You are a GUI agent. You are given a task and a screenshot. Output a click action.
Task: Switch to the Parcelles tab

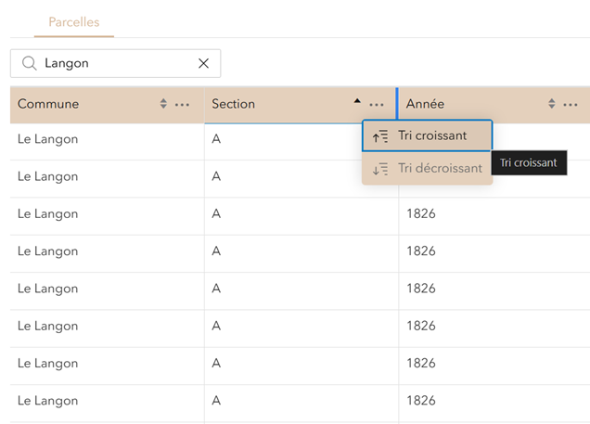(74, 21)
